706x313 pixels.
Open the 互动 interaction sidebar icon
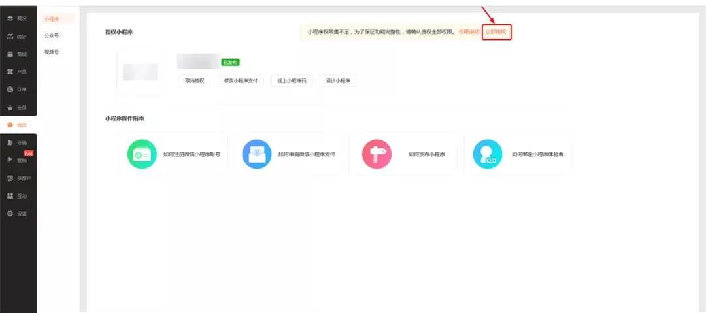(x=10, y=196)
